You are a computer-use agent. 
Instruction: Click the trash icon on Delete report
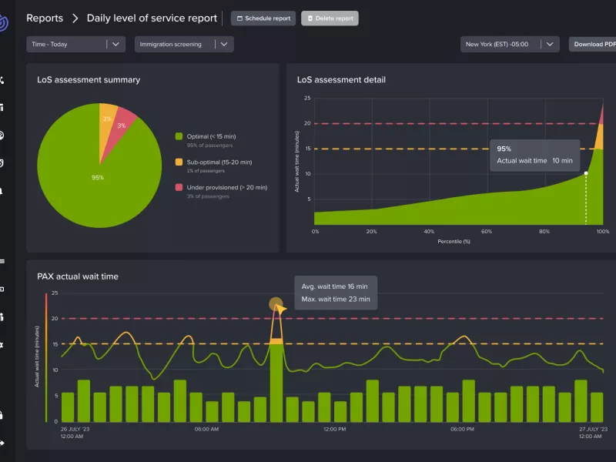tap(310, 18)
